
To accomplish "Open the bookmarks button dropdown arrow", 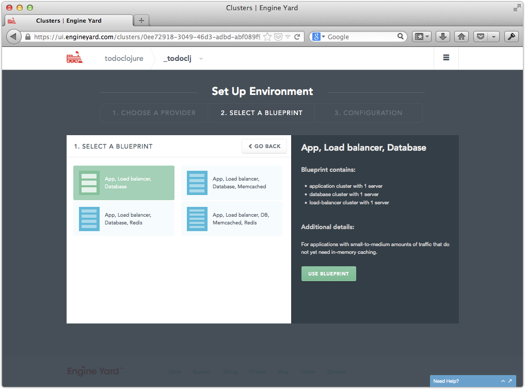I will point(427,37).
